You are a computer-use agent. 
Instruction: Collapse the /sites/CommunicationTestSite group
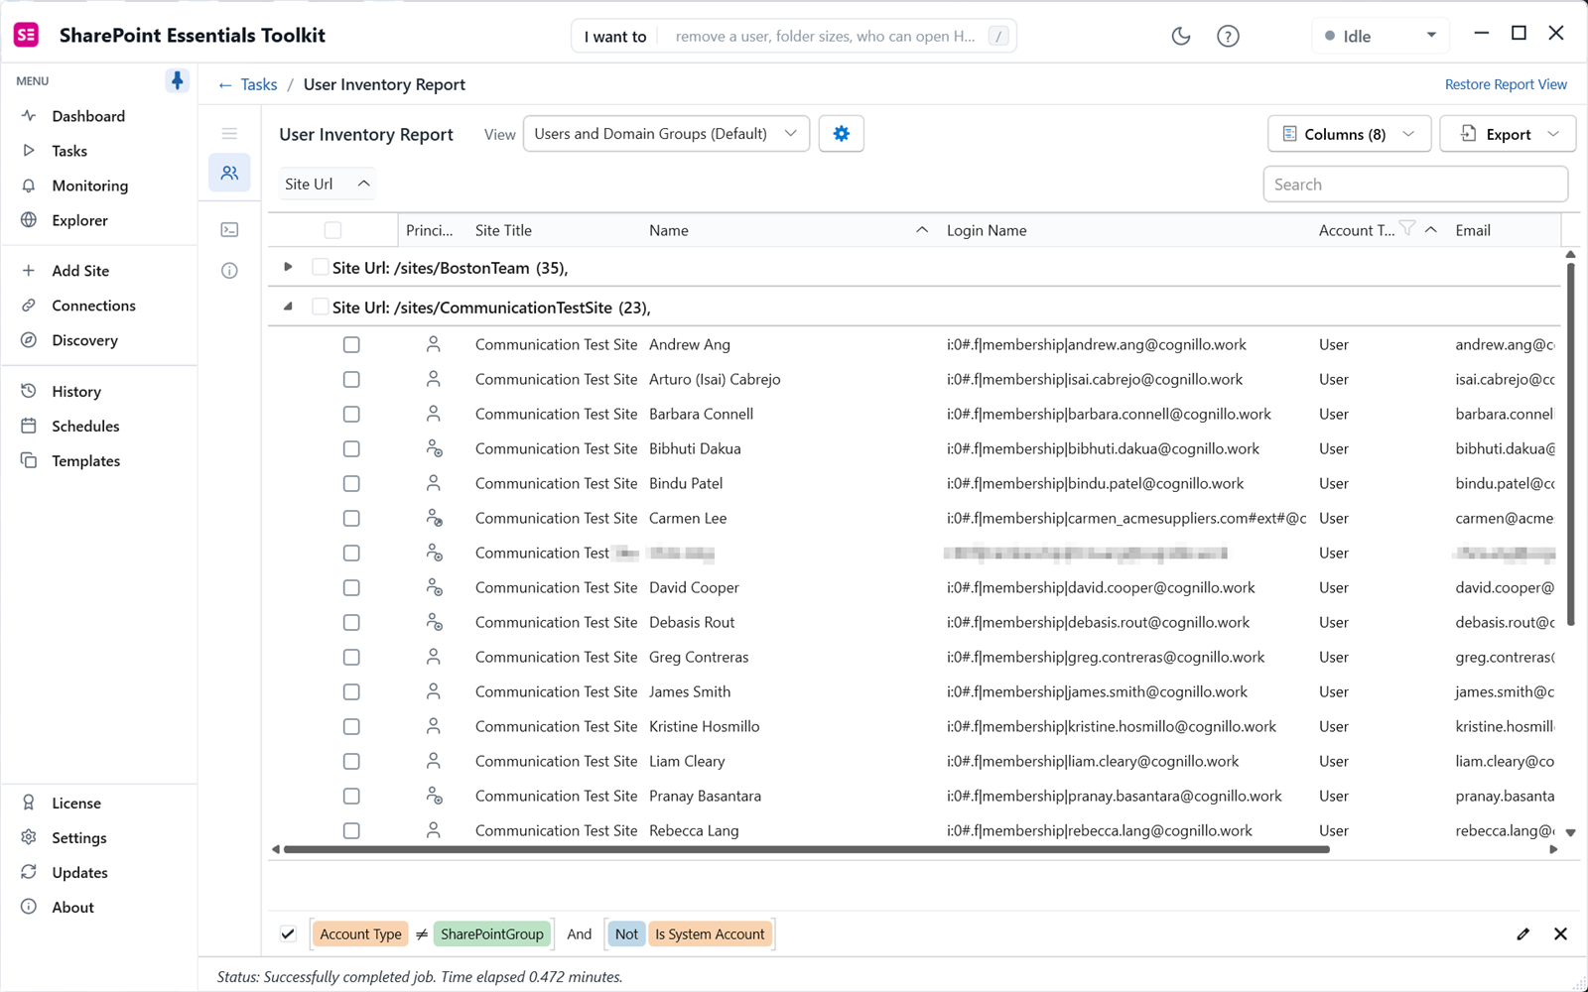[x=288, y=307]
